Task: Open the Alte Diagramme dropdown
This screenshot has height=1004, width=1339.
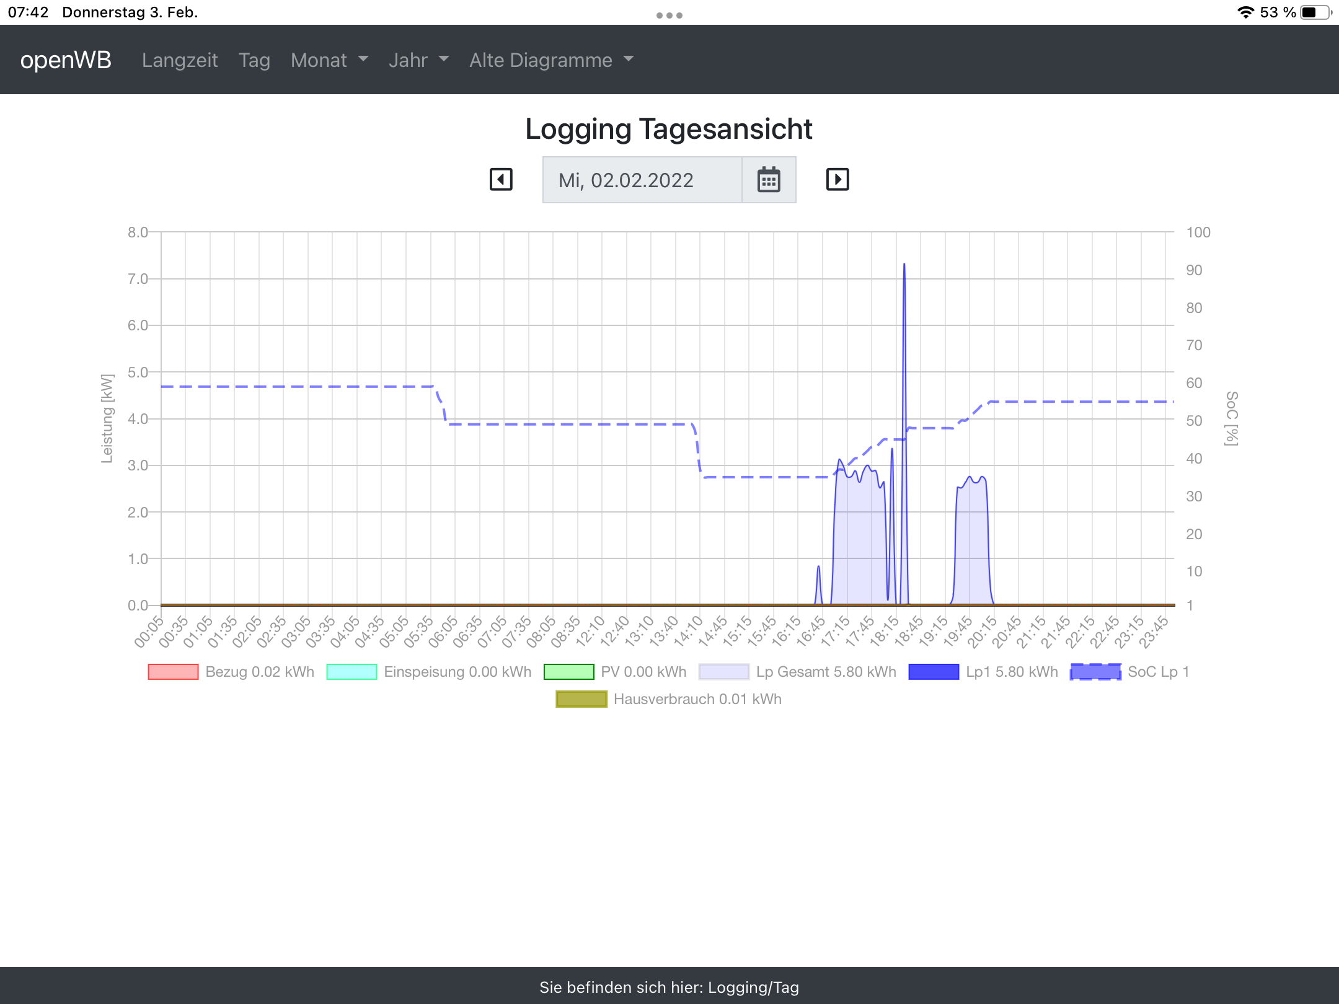Action: click(x=551, y=60)
